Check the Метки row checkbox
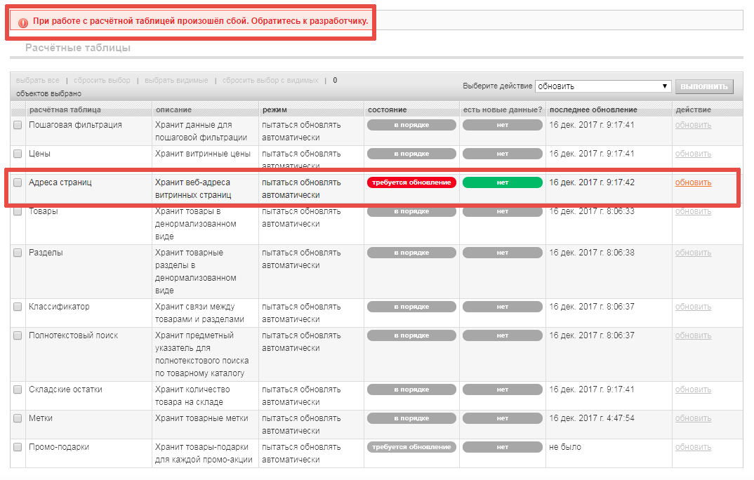This screenshot has height=480, width=754. (x=18, y=418)
